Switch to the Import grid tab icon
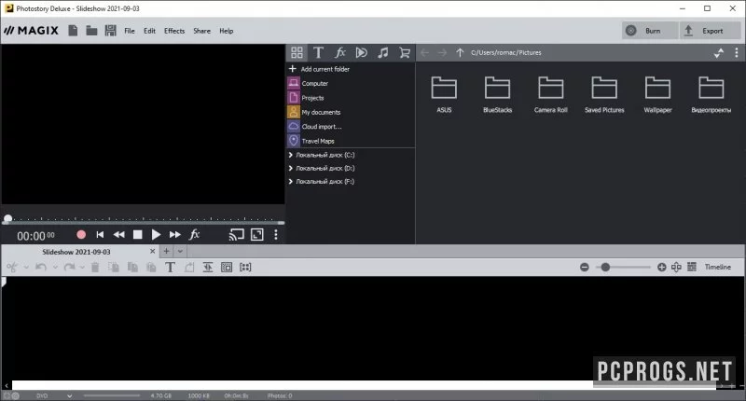 point(297,52)
